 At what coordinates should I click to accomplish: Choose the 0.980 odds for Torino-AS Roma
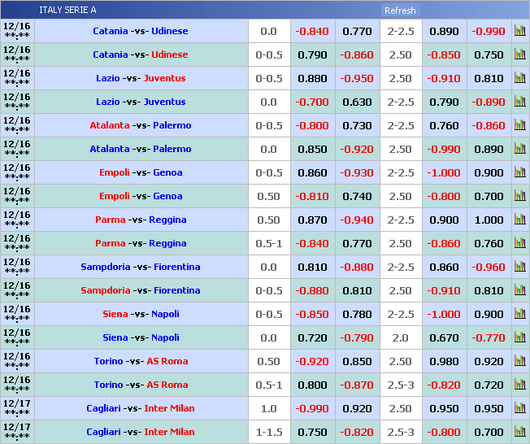click(444, 362)
